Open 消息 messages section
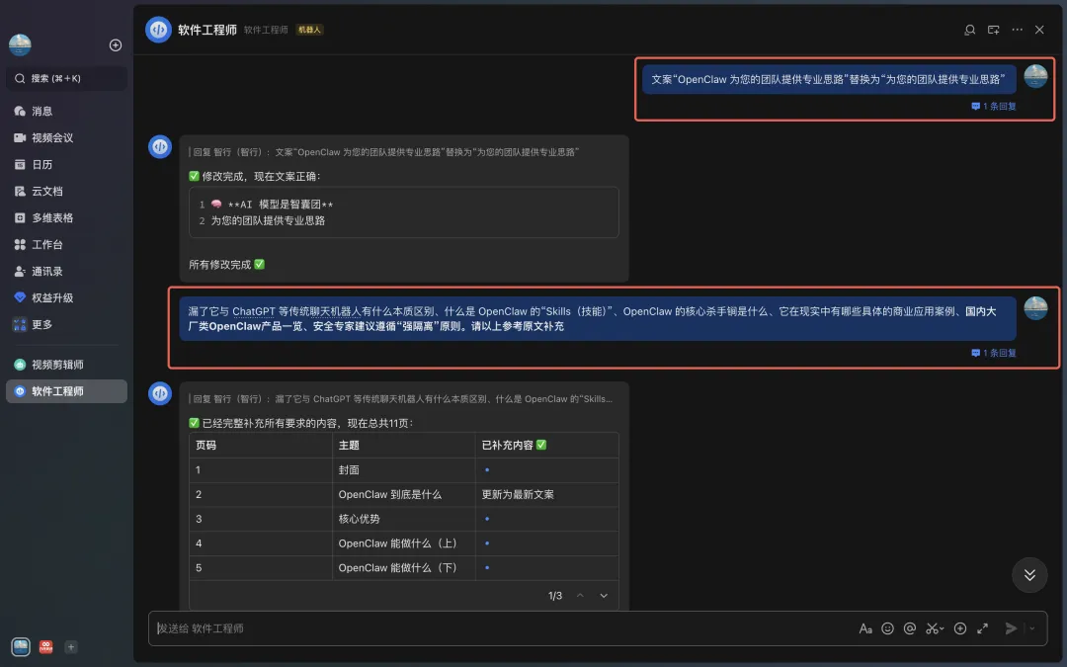1067x667 pixels. [67, 111]
